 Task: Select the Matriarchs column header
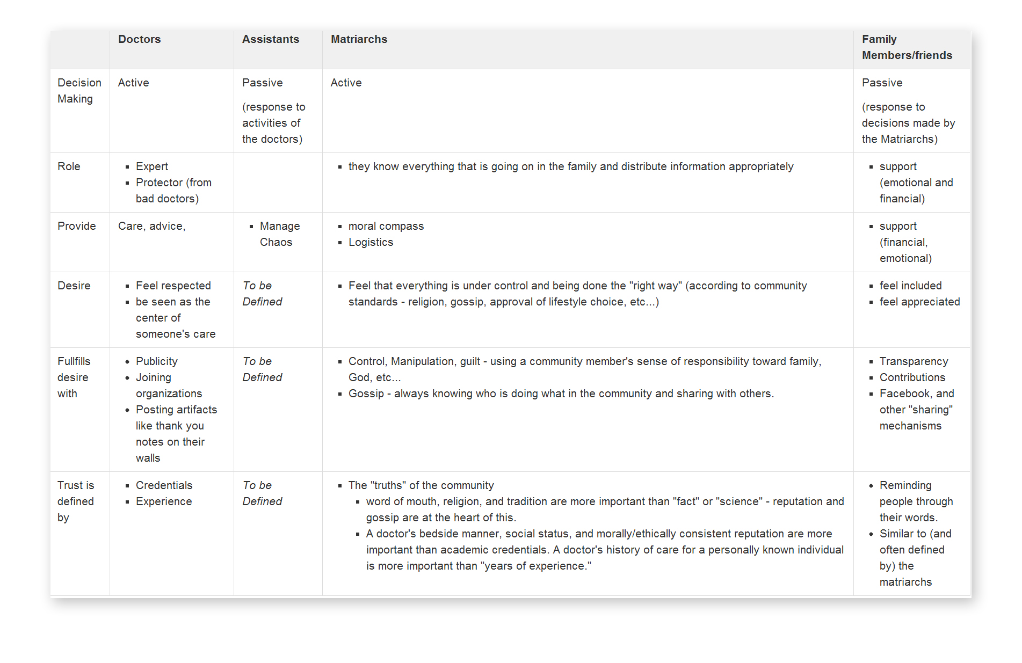pyautogui.click(x=359, y=39)
